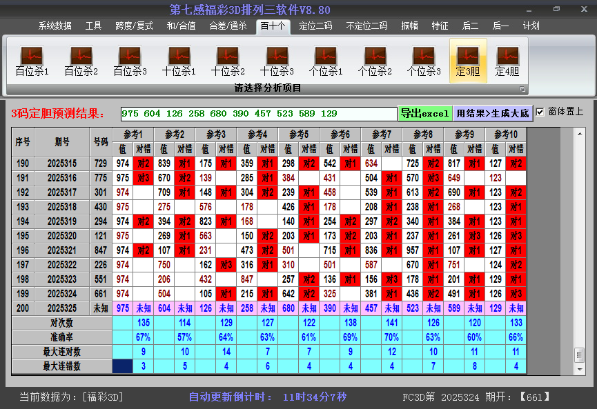Open the 十位杀1 analysis

click(179, 61)
